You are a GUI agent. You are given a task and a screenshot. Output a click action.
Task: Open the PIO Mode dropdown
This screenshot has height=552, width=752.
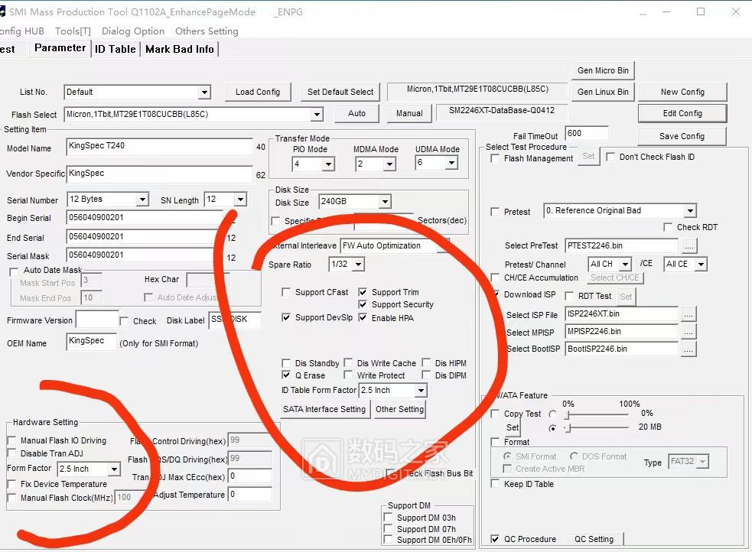328,164
